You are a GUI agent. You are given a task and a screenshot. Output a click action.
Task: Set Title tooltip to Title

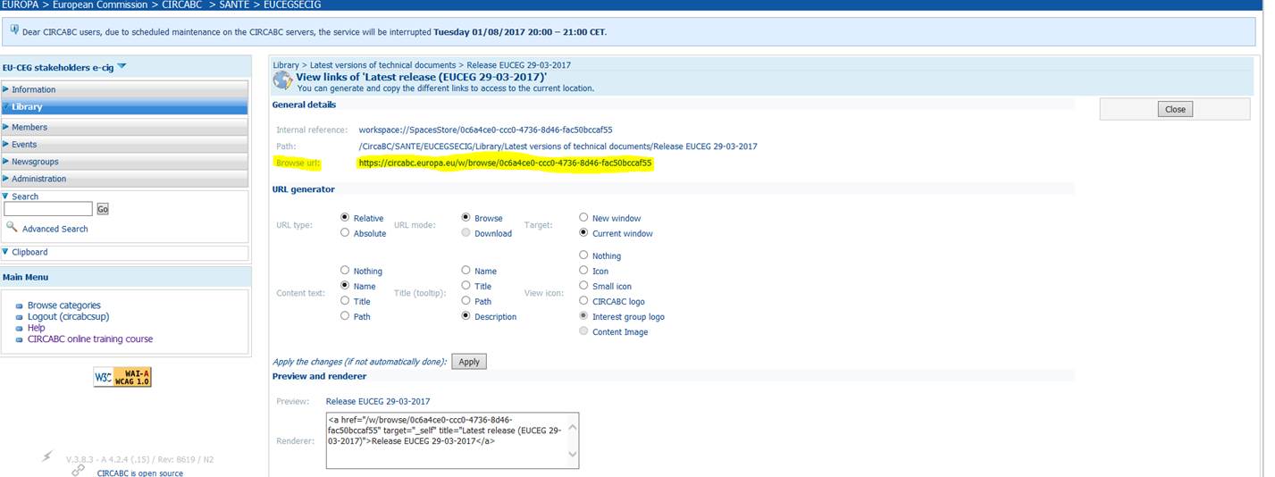(x=466, y=285)
